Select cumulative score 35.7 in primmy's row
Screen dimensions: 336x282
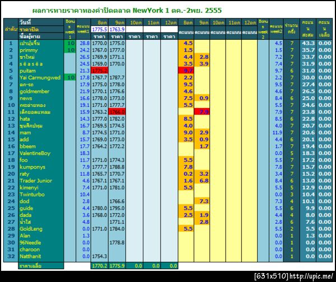[309, 50]
